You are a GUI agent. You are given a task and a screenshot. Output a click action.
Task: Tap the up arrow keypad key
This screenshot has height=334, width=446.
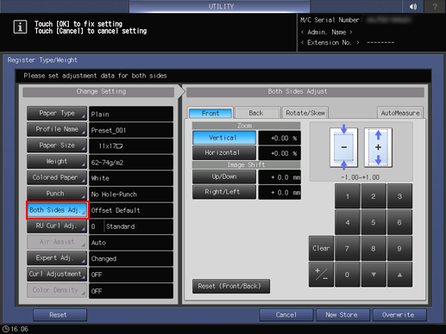tap(399, 275)
